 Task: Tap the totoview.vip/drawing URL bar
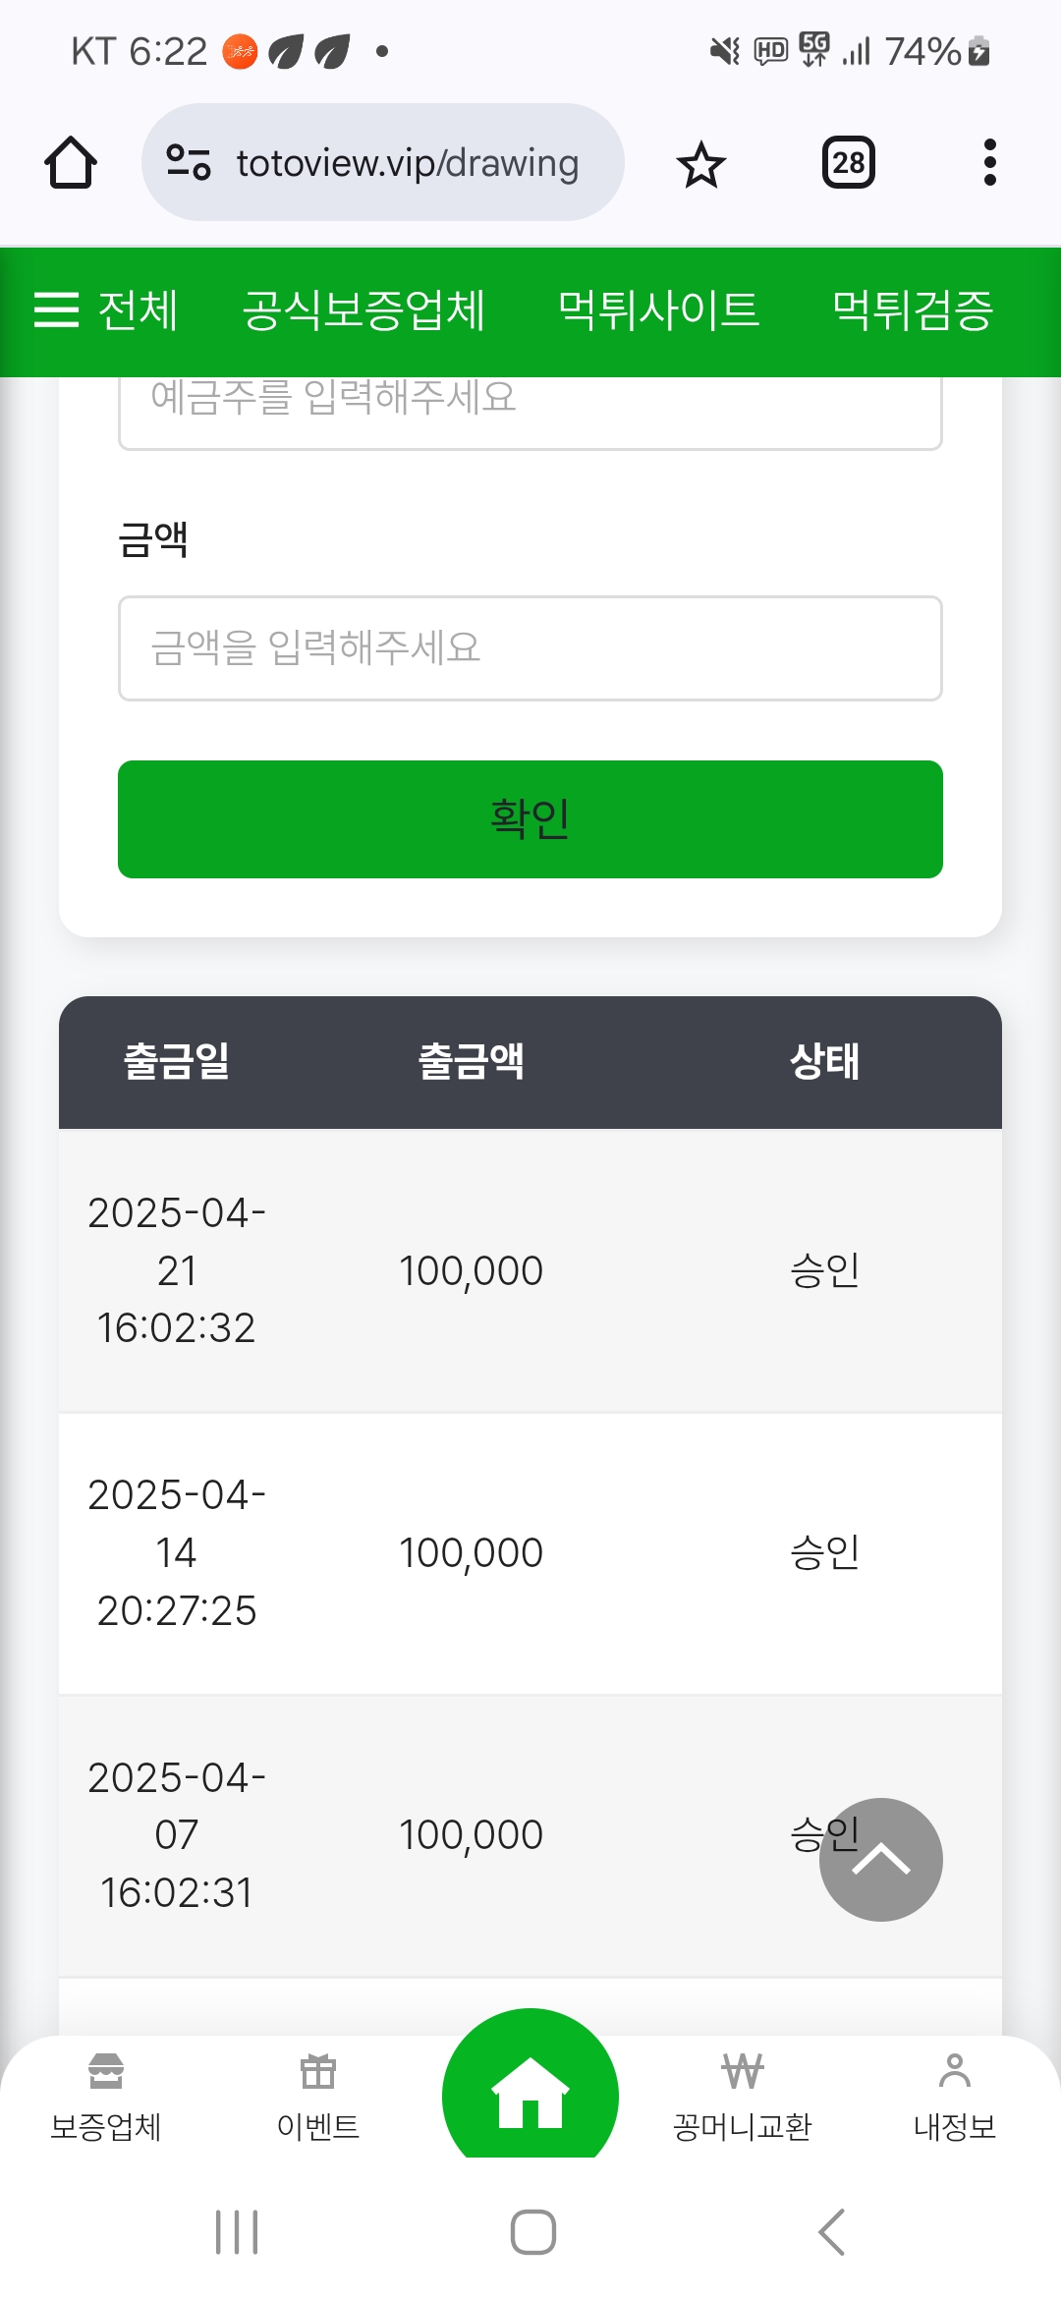click(x=407, y=163)
